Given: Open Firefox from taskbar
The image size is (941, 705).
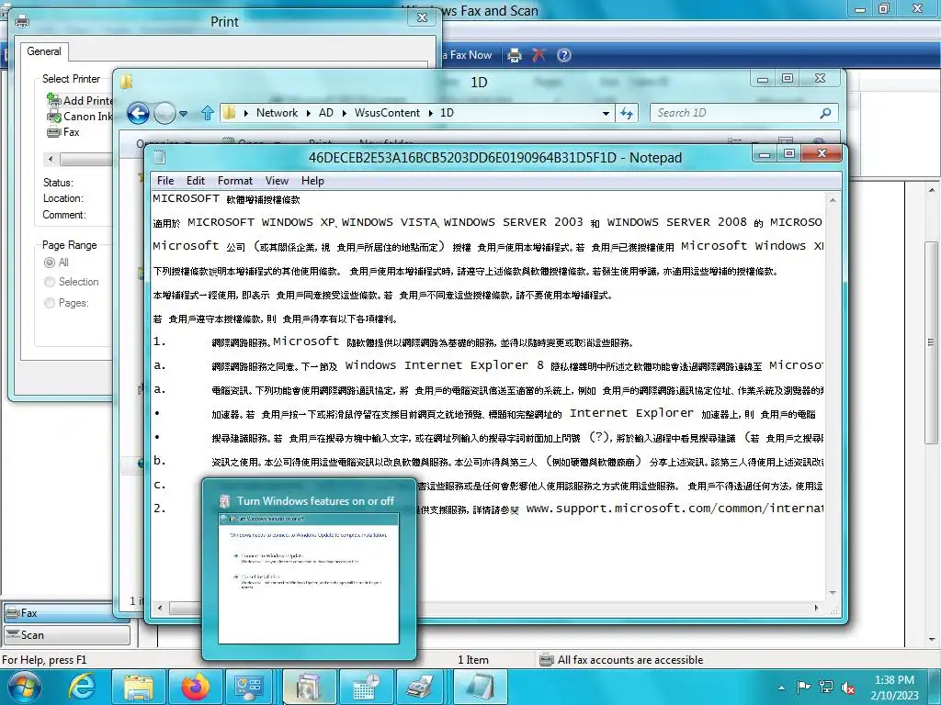Looking at the screenshot, I should 195,687.
